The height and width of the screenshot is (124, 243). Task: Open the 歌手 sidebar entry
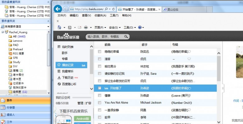(64, 53)
